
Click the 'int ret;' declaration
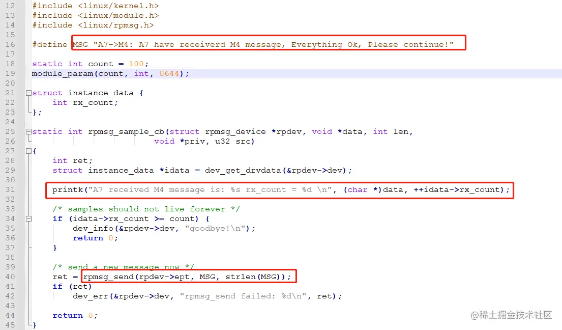(72, 161)
